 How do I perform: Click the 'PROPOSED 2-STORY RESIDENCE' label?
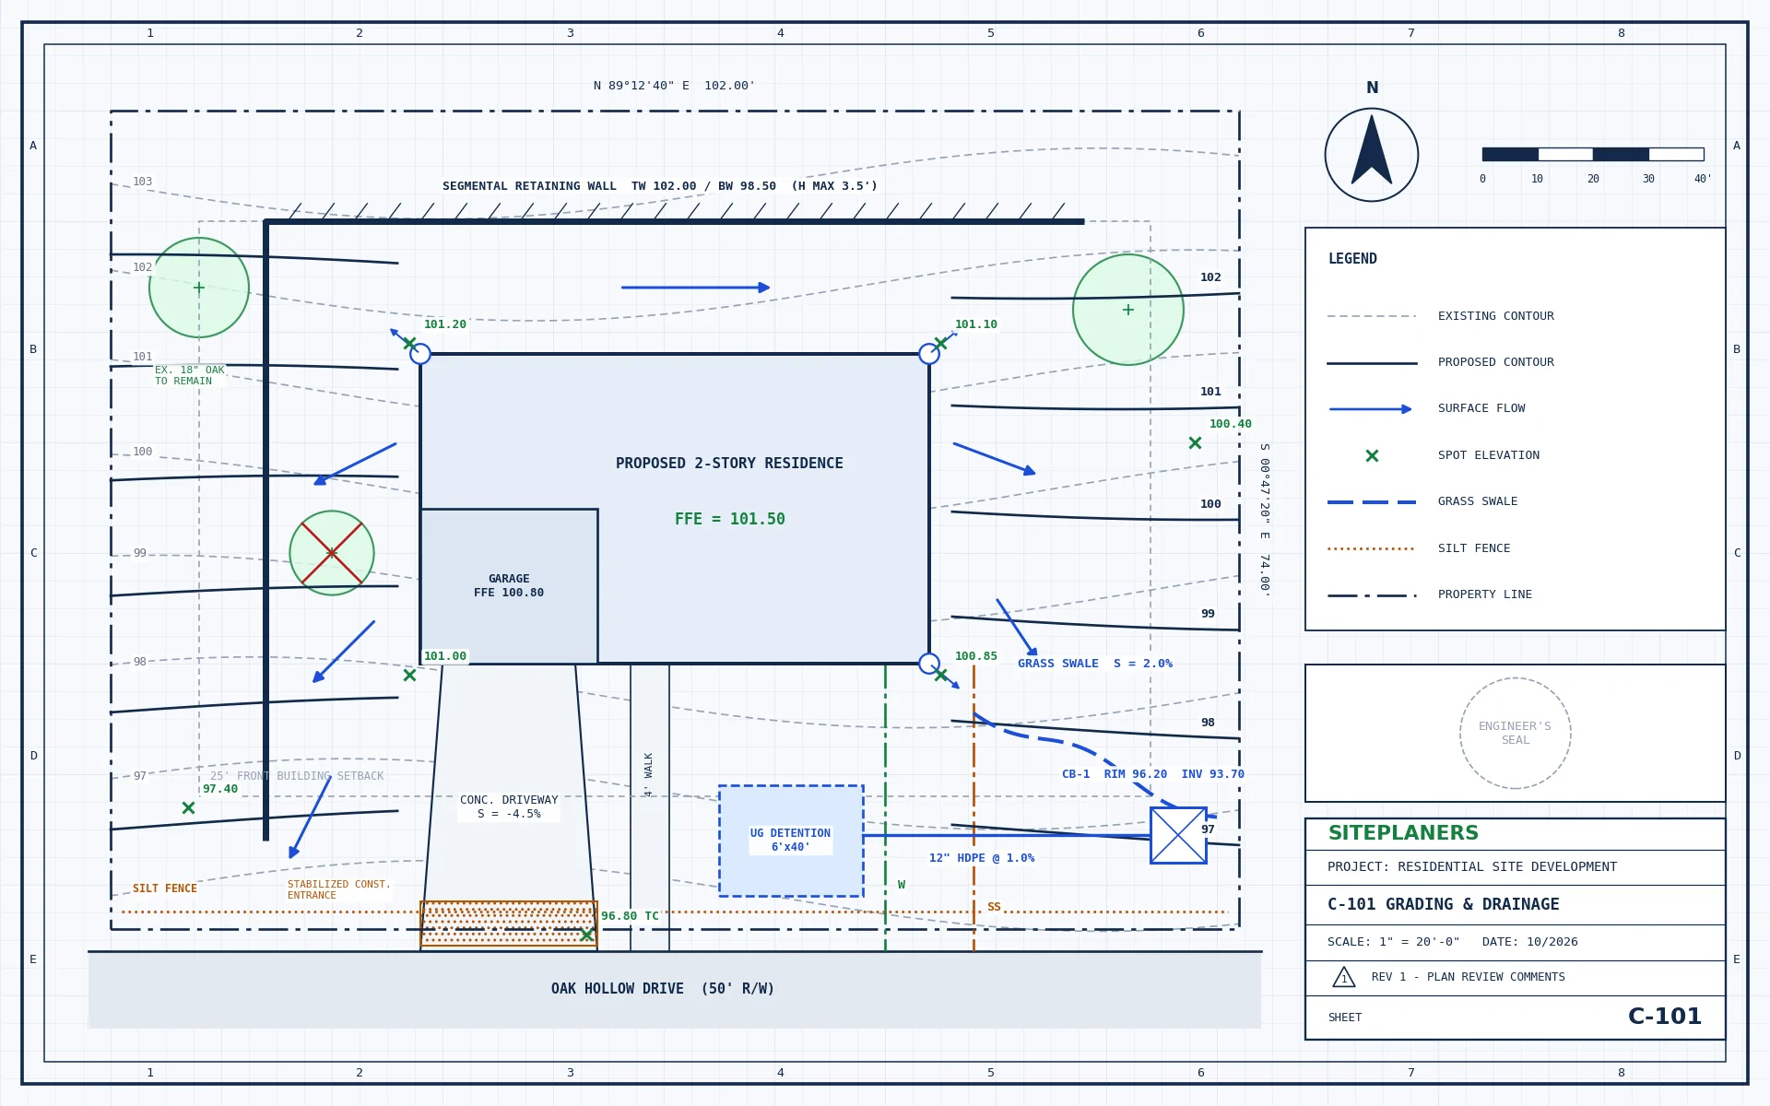(x=729, y=464)
